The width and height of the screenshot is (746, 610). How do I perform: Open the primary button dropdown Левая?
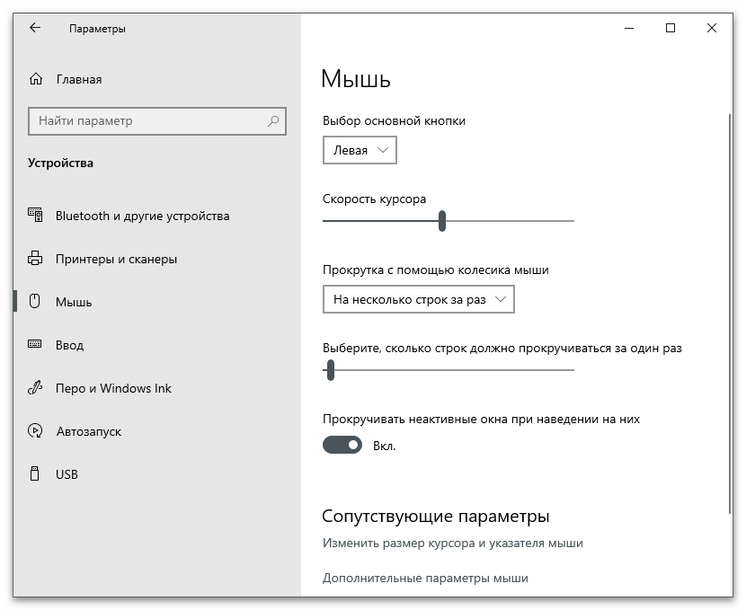pyautogui.click(x=360, y=151)
